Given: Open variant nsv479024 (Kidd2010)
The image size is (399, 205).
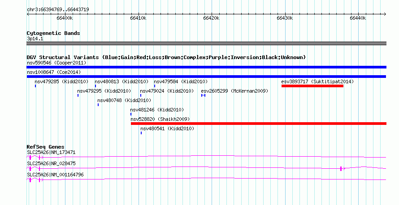Looking at the screenshot, I should pos(167,91).
